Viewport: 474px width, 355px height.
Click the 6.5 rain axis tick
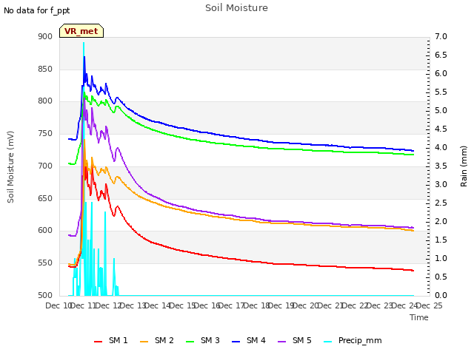[441, 55]
